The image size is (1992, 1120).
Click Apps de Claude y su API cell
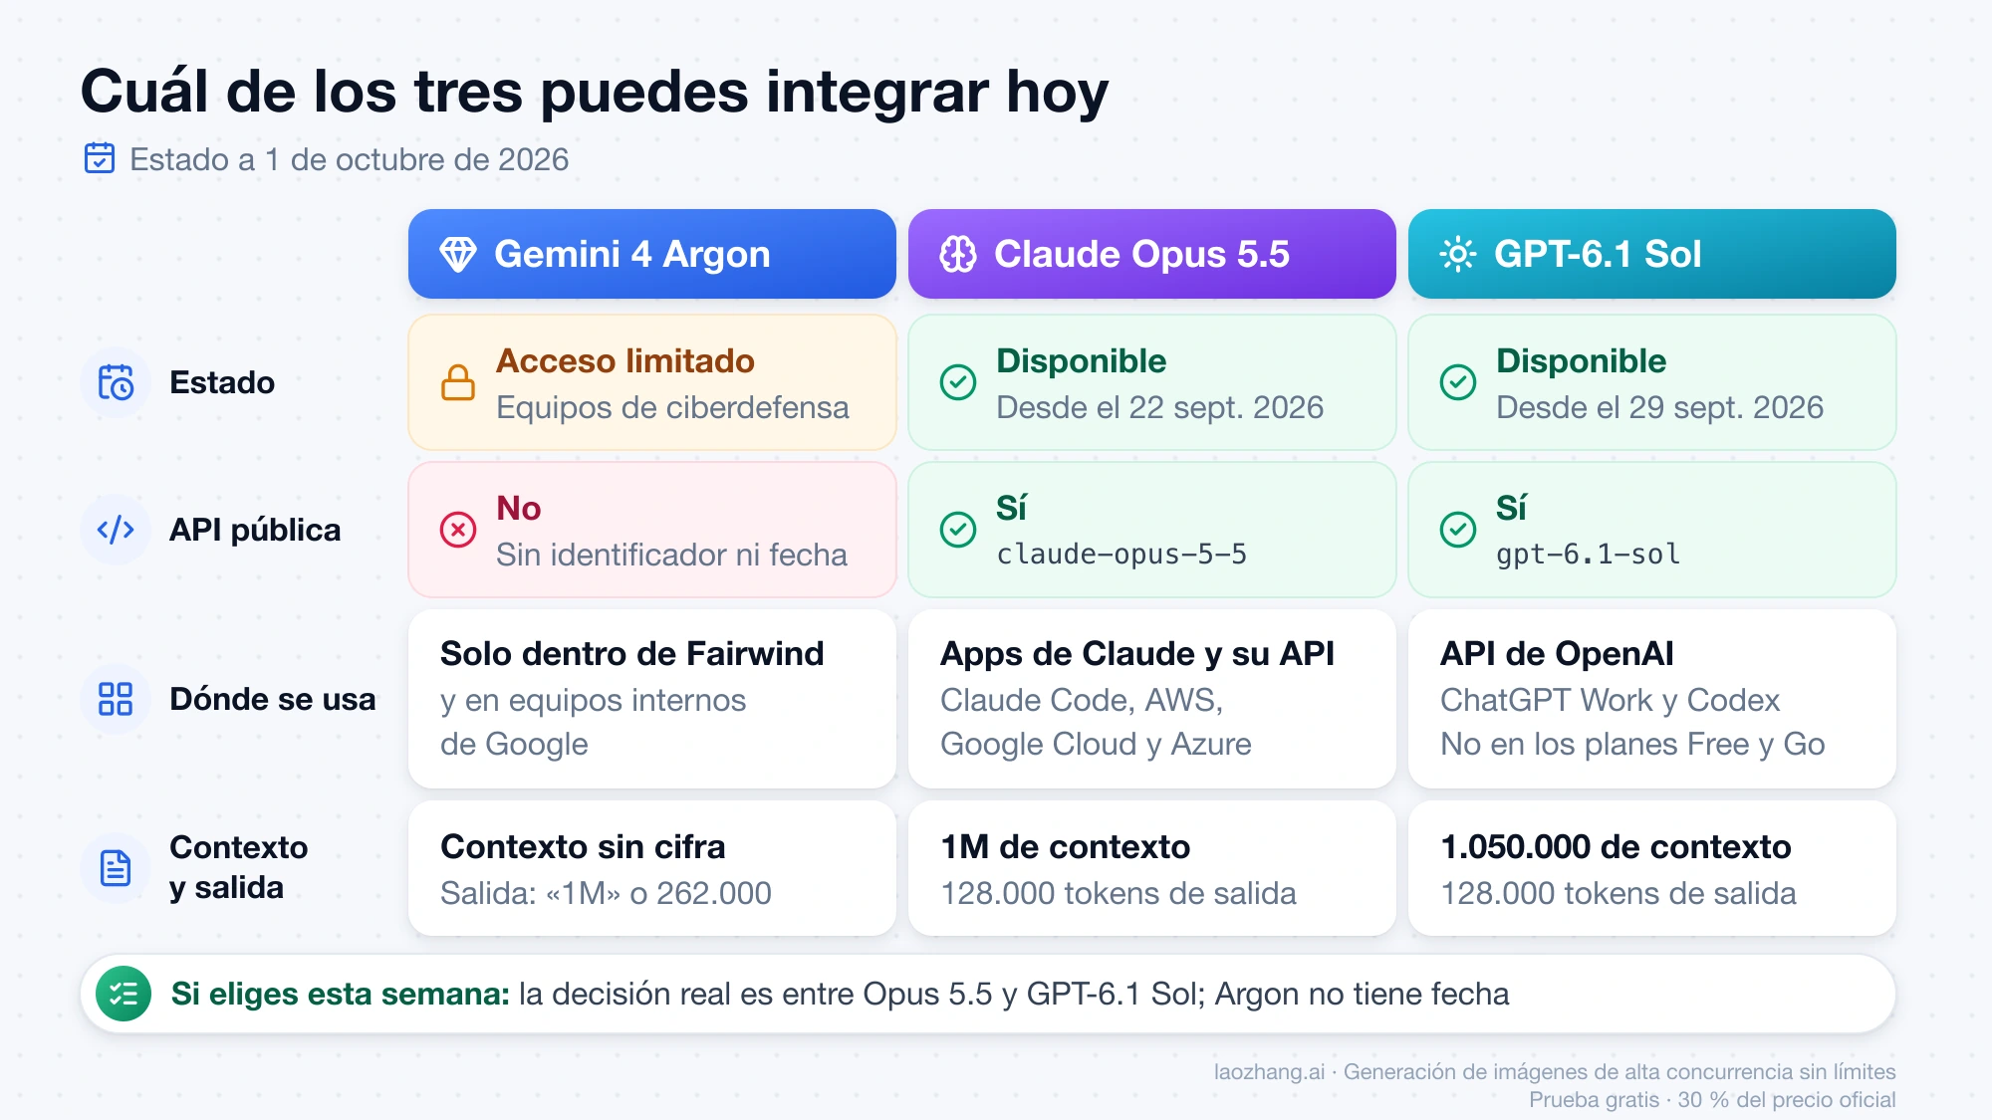coord(1152,699)
